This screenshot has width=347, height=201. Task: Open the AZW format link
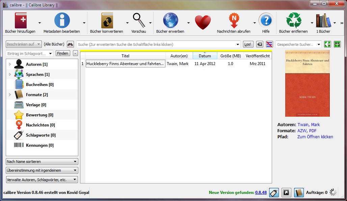pyautogui.click(x=302, y=131)
